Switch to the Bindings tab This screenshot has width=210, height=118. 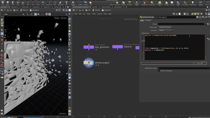pyautogui.click(x=148, y=20)
